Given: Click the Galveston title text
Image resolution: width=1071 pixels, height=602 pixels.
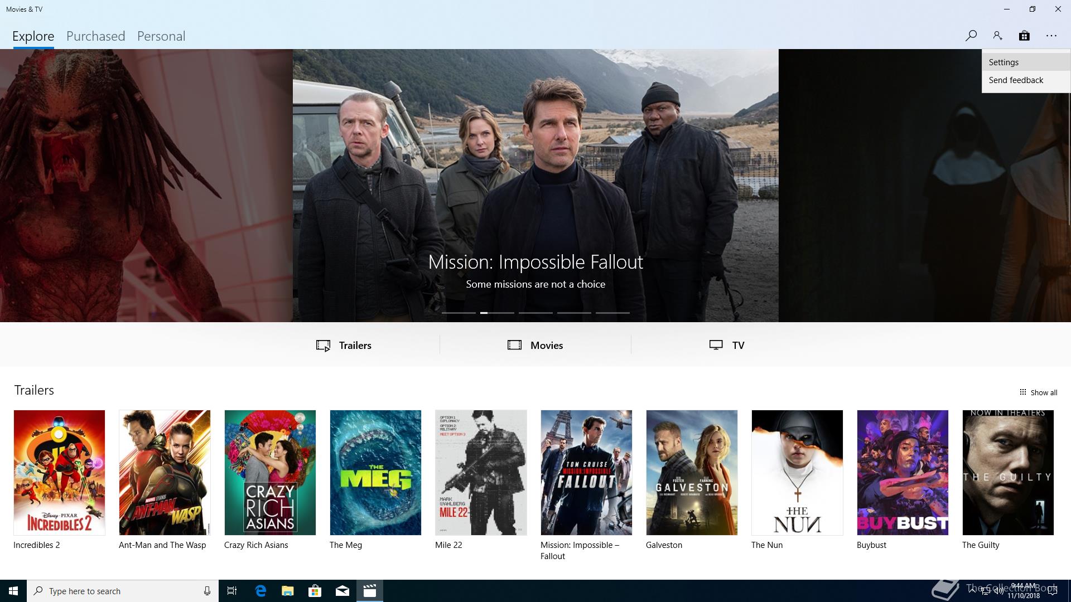Looking at the screenshot, I should (664, 545).
